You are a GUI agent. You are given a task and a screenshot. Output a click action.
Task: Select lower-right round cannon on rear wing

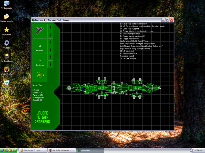click(x=140, y=97)
